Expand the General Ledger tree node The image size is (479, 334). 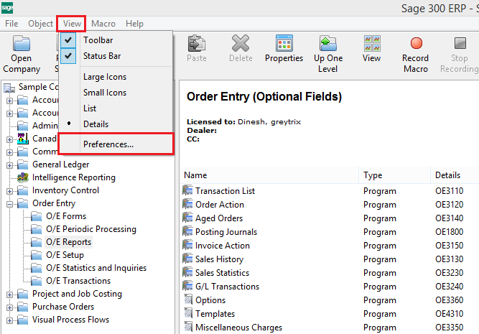point(9,165)
